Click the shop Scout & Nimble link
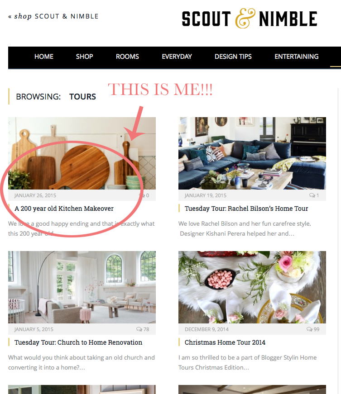341x394 pixels. coord(53,16)
